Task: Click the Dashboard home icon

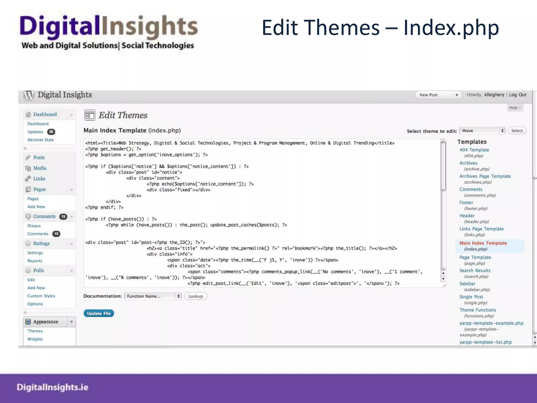Action: (x=28, y=115)
